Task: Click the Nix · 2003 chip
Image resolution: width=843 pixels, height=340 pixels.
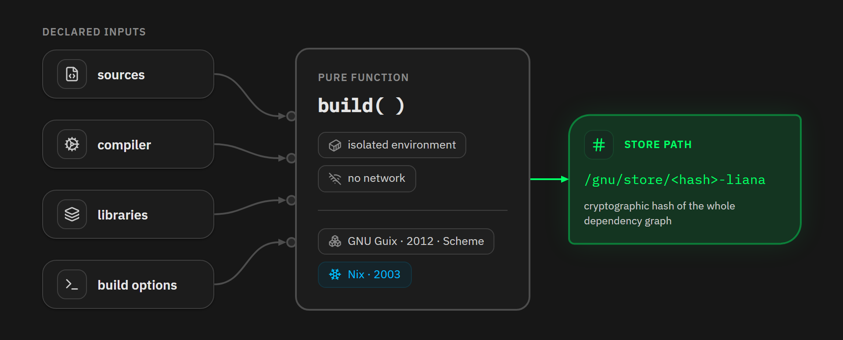Action: click(x=364, y=275)
